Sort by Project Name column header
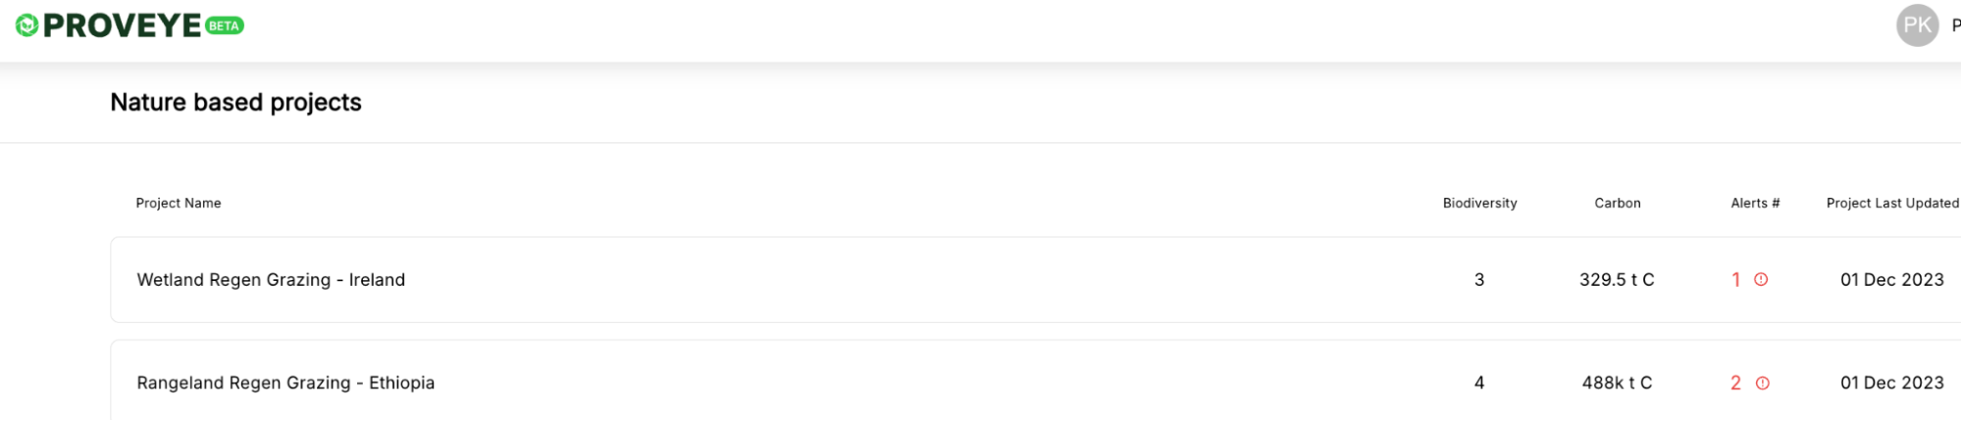This screenshot has height=421, width=1961. point(179,204)
